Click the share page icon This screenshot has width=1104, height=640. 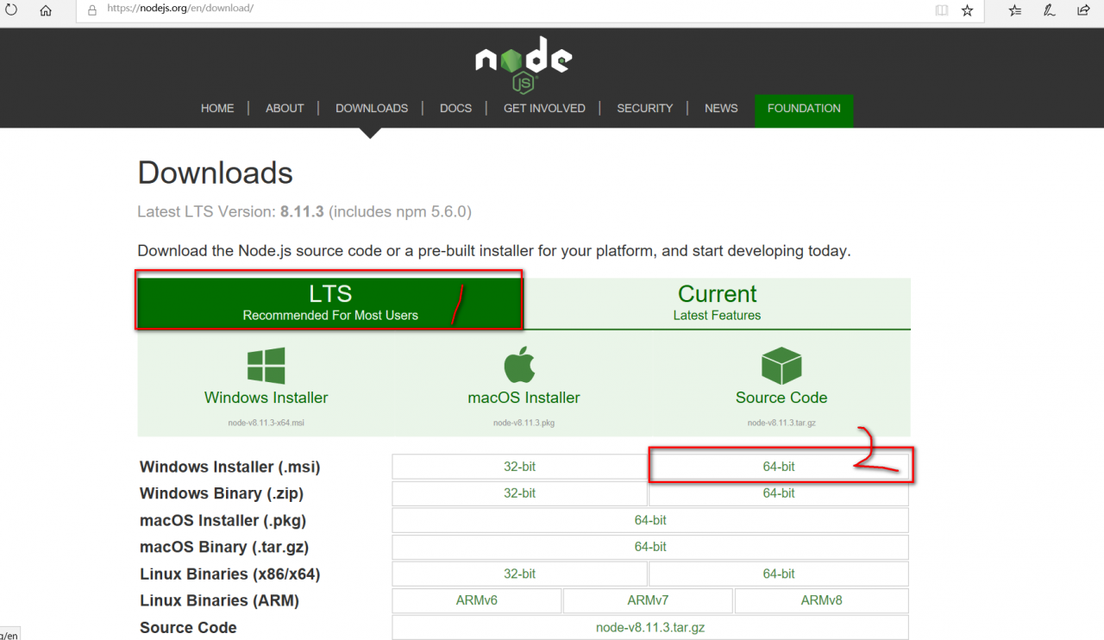1083,10
